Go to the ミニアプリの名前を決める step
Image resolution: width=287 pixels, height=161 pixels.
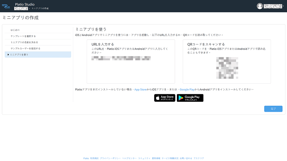pos(38,42)
